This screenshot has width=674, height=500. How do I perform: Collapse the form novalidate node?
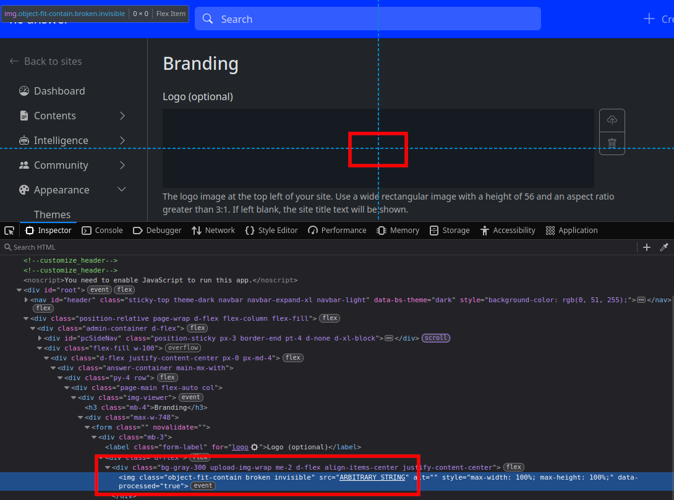click(x=87, y=428)
